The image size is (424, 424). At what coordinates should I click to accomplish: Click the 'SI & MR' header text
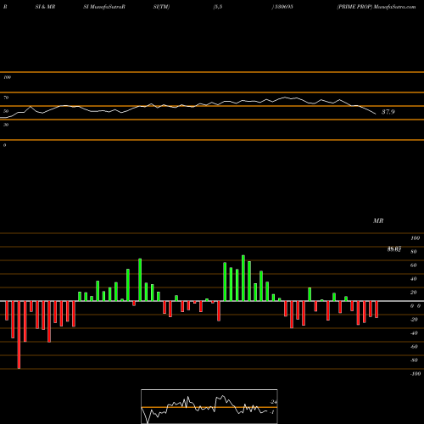tap(45, 7)
